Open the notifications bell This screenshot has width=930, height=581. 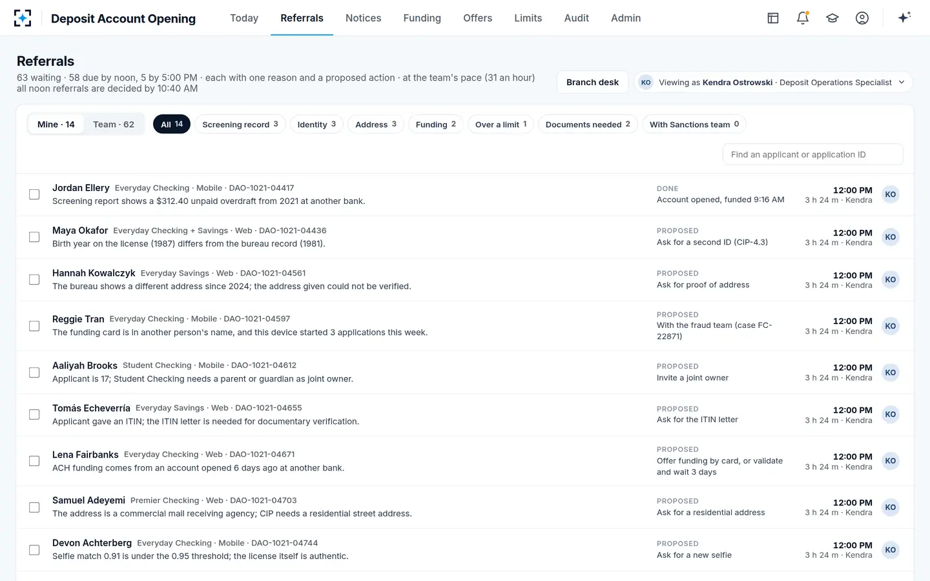(803, 18)
